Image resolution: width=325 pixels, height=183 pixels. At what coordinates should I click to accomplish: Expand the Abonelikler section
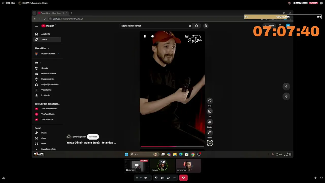coord(42,48)
